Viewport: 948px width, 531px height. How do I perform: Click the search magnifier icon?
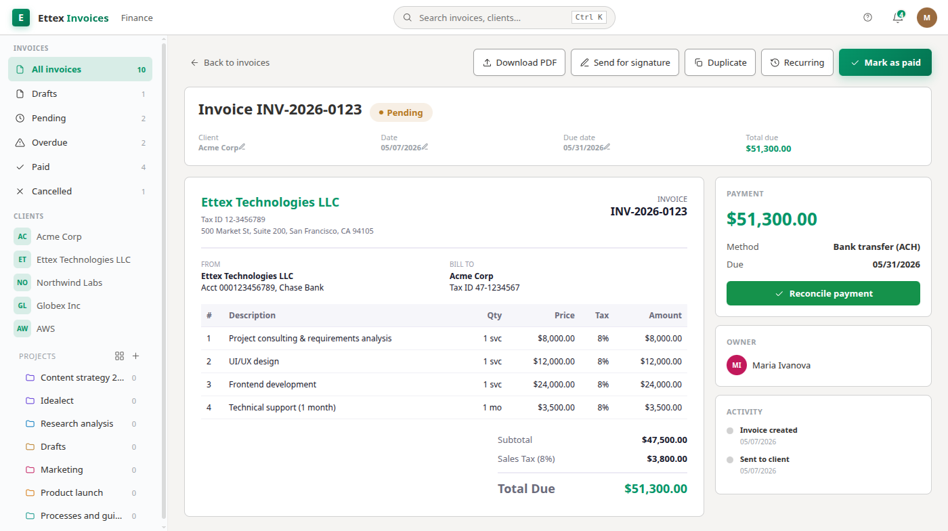coord(408,18)
